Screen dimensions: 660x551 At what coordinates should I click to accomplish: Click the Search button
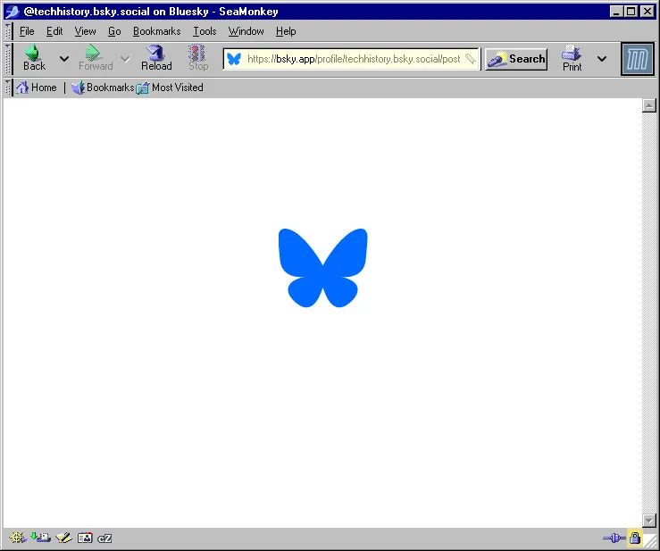[x=516, y=59]
